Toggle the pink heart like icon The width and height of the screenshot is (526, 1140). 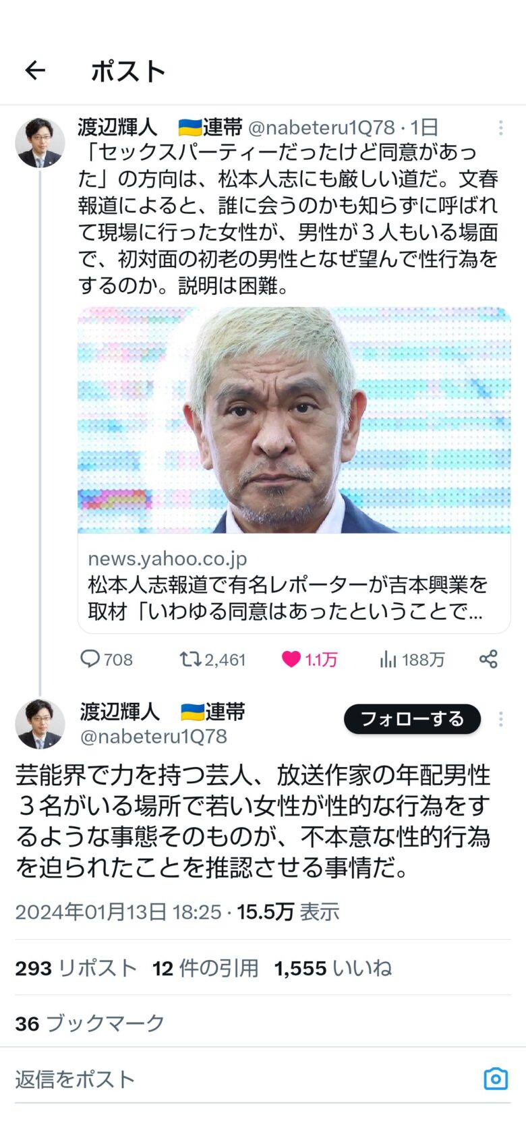pyautogui.click(x=291, y=659)
